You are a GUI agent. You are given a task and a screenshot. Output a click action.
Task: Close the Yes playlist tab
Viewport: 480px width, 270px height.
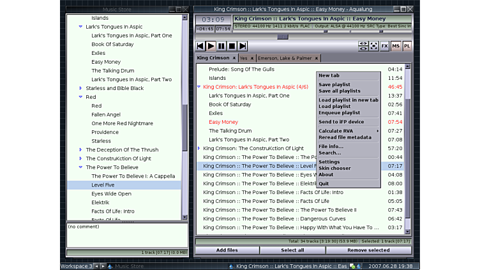(252, 58)
